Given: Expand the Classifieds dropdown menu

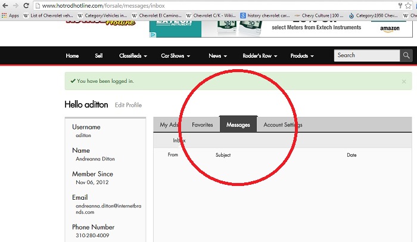Looking at the screenshot, I should click(133, 56).
